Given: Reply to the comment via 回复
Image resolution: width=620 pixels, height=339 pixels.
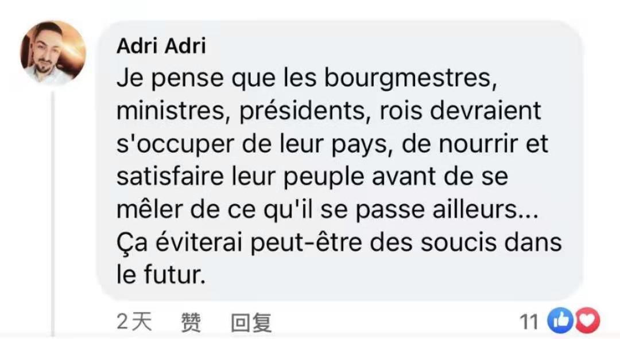Looking at the screenshot, I should coord(251,323).
